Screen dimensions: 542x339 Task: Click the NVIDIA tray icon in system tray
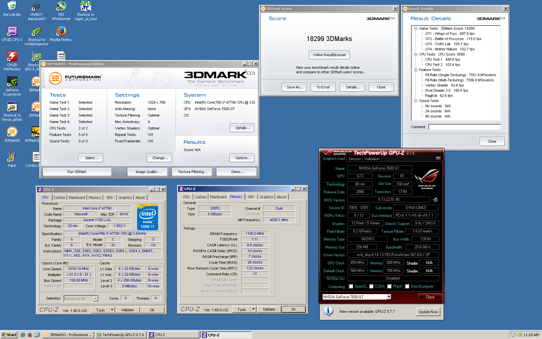click(x=519, y=335)
